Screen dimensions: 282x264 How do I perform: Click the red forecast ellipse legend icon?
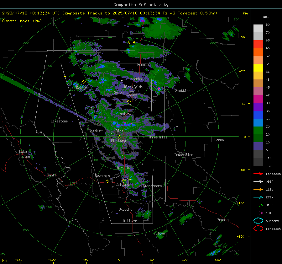pyautogui.click(x=258, y=229)
